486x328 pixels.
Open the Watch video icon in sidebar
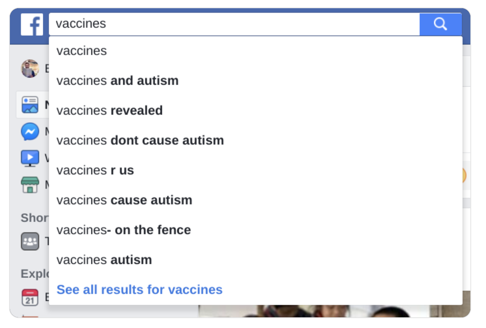(30, 158)
